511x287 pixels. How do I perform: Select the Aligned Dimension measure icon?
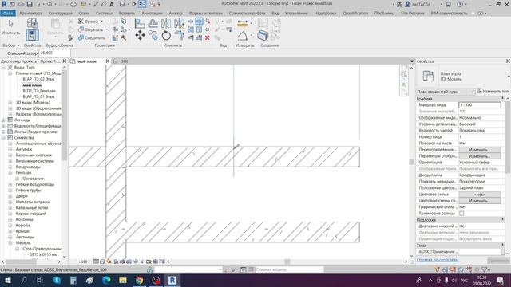pos(243,23)
